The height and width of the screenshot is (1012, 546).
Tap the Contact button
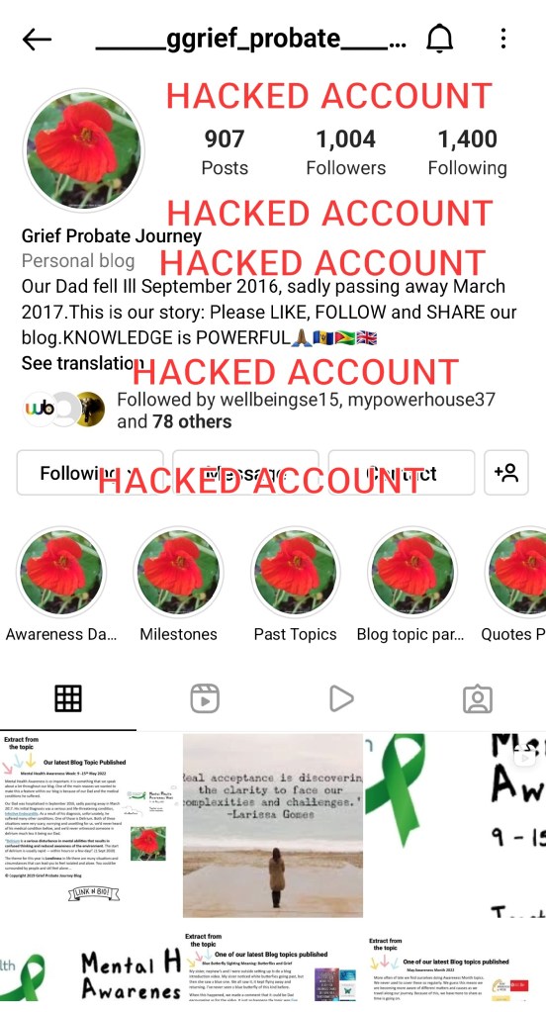tap(402, 473)
